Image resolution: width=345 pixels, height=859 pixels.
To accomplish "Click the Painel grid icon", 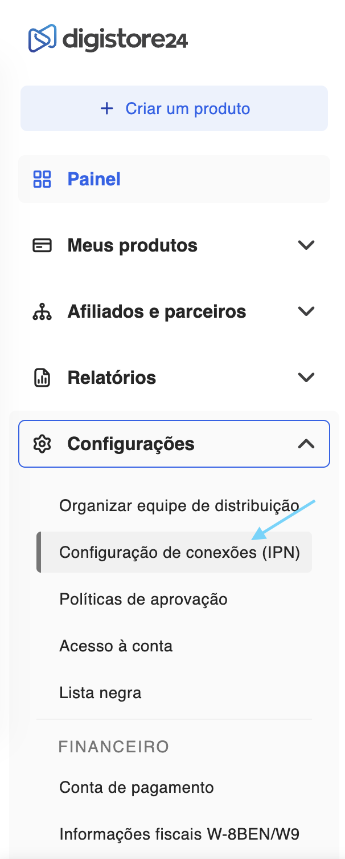I will 42,179.
